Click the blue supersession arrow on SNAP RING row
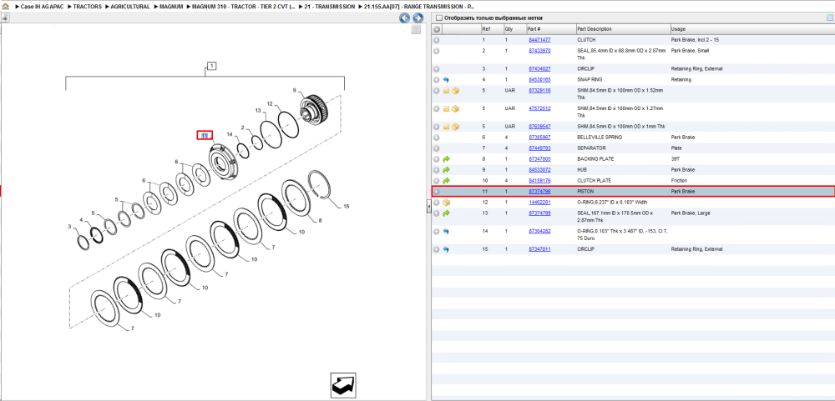The width and height of the screenshot is (835, 401). pyautogui.click(x=446, y=79)
